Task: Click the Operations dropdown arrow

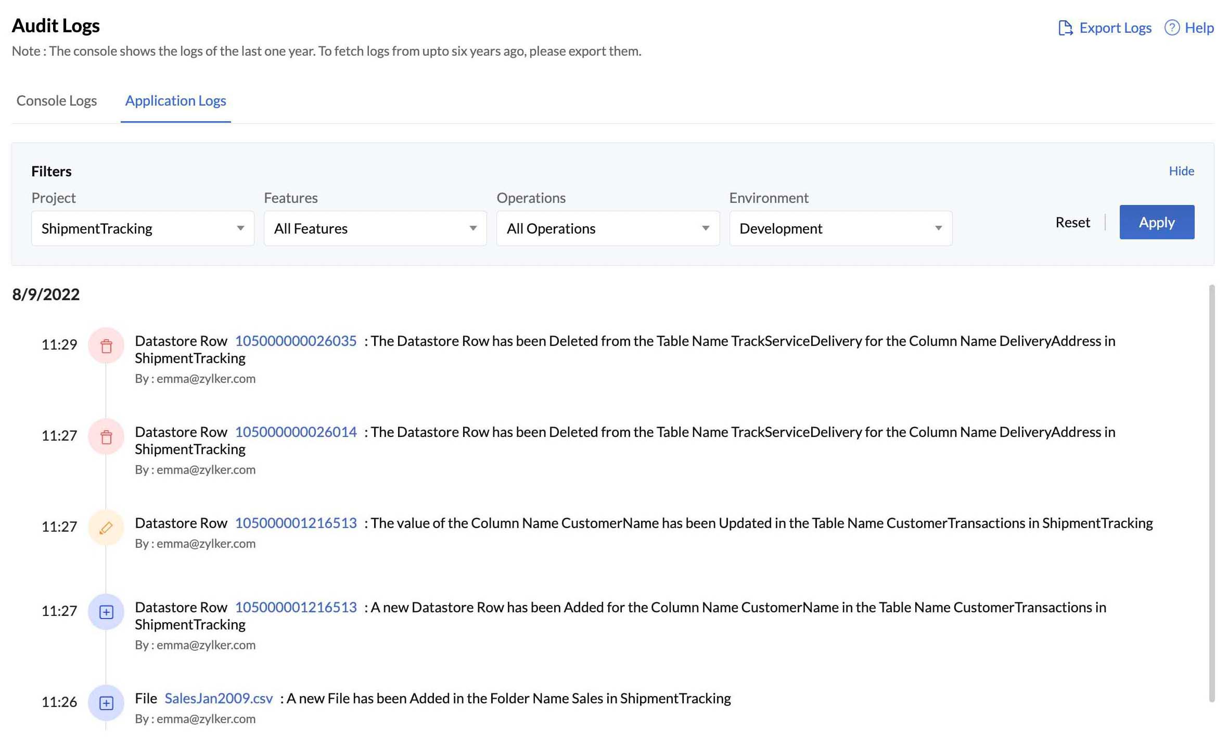Action: 706,228
